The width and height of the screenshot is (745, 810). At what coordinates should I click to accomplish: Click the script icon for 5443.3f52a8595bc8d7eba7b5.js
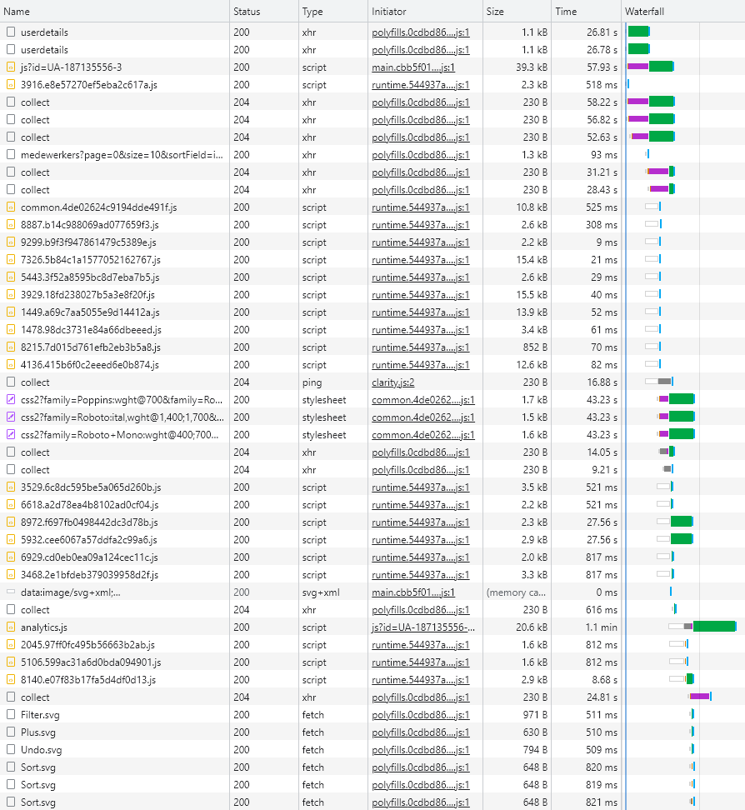pos(11,277)
